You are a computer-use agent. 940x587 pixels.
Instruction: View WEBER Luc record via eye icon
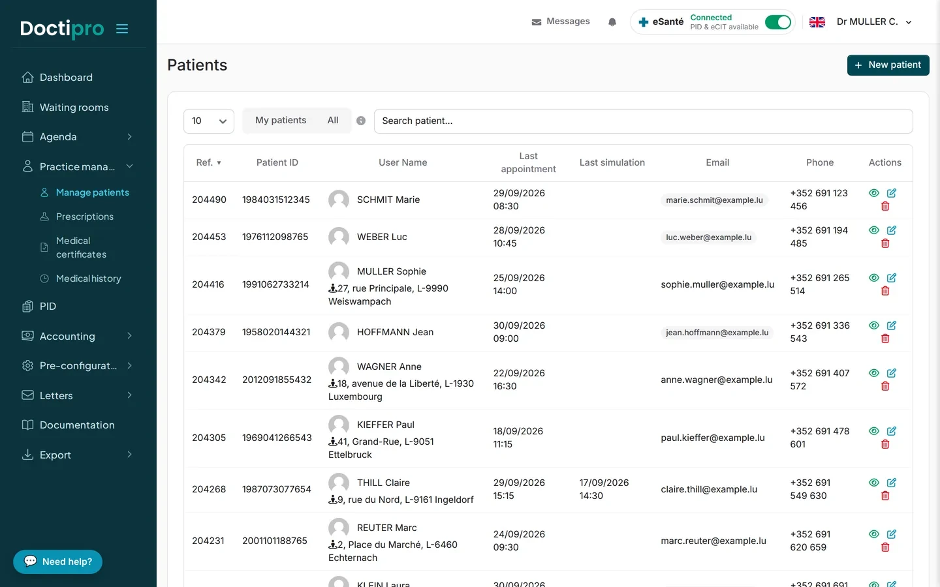pos(874,230)
